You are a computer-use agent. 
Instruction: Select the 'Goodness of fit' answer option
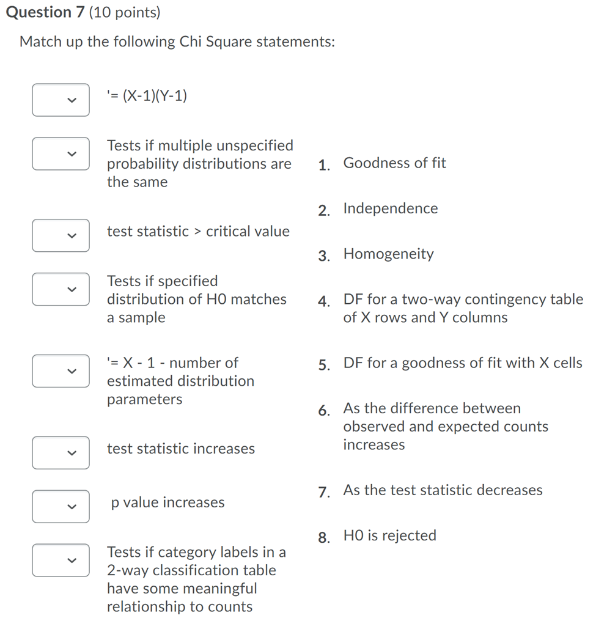pos(394,163)
